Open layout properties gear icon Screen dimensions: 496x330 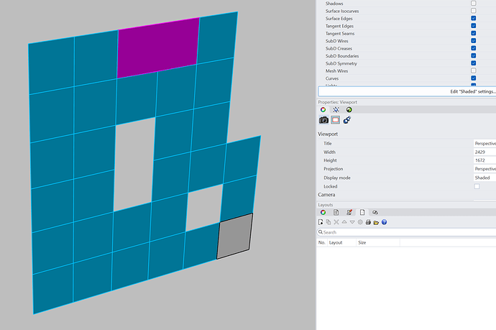click(360, 222)
